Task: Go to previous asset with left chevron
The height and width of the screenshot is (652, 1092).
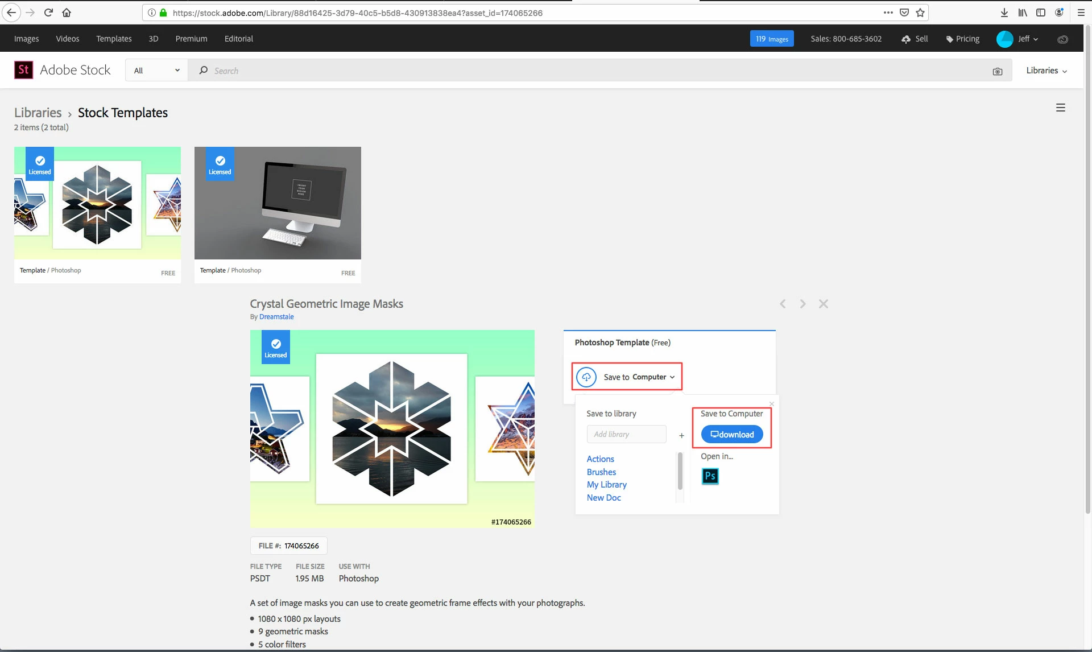Action: point(783,304)
